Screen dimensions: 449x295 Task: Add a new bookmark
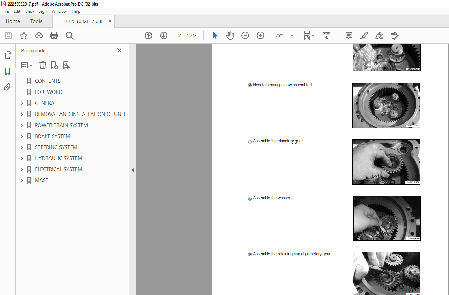point(54,65)
